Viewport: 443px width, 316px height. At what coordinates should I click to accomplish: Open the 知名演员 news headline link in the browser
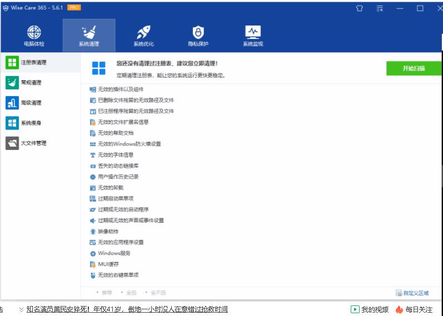tap(127, 309)
